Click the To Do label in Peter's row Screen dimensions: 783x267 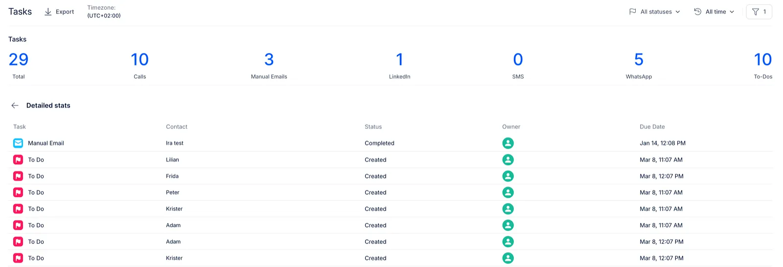(36, 192)
